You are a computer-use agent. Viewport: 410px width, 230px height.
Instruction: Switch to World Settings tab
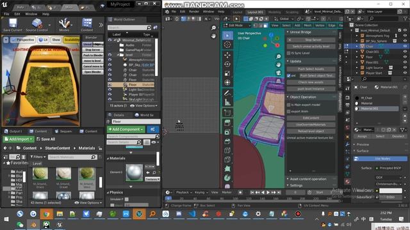click(144, 115)
